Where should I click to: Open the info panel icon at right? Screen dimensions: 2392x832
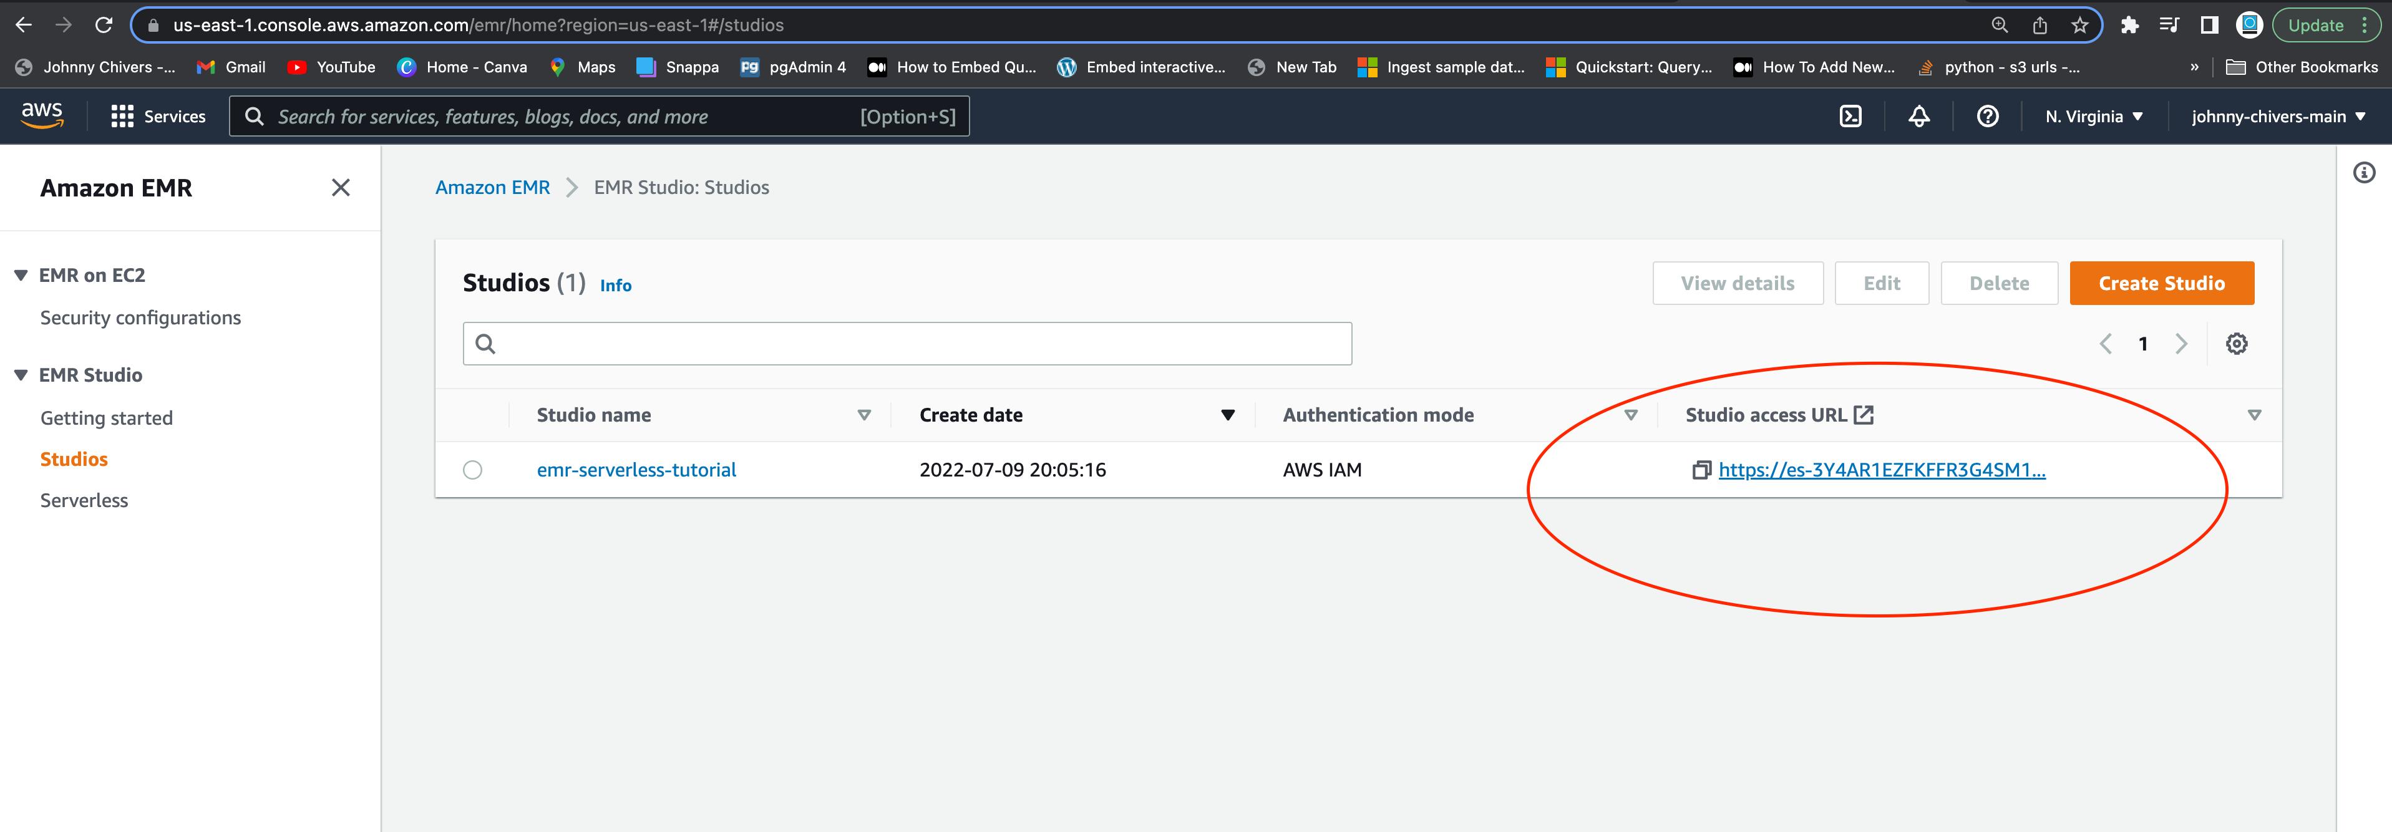coord(2364,173)
